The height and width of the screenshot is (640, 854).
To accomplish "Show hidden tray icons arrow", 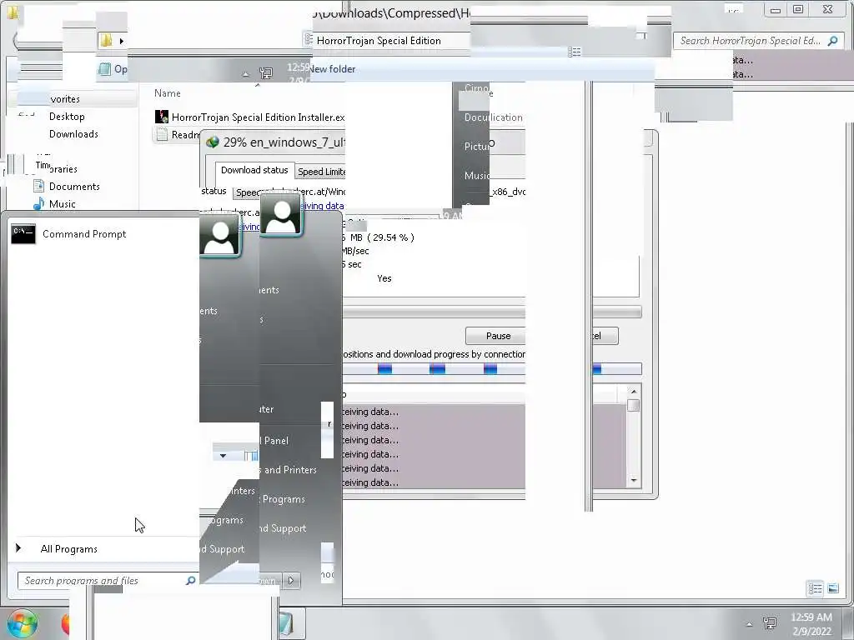I will click(x=750, y=624).
